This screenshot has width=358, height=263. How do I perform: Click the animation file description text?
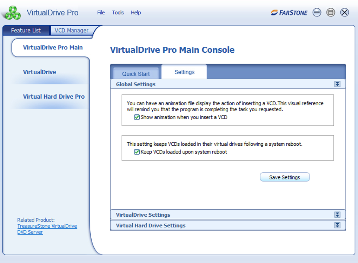pyautogui.click(x=225, y=106)
